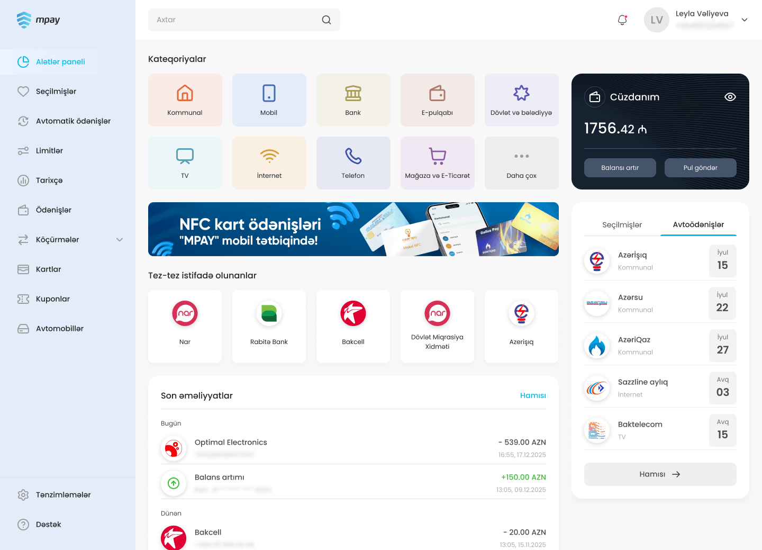Expand the Köçürmələr sidebar submenu
This screenshot has height=550, width=762.
click(120, 240)
